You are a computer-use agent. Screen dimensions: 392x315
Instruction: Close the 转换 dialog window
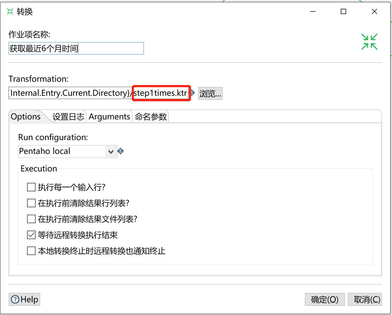point(374,11)
